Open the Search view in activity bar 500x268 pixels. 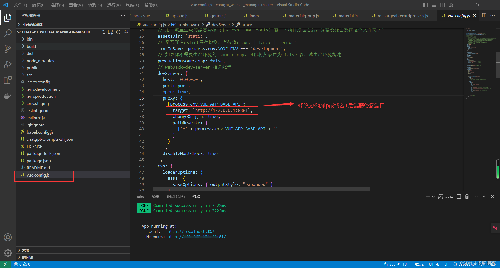(x=8, y=33)
